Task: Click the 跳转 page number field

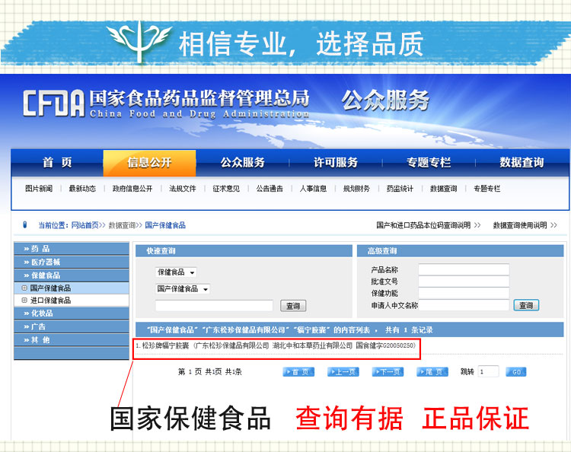Action: (488, 372)
